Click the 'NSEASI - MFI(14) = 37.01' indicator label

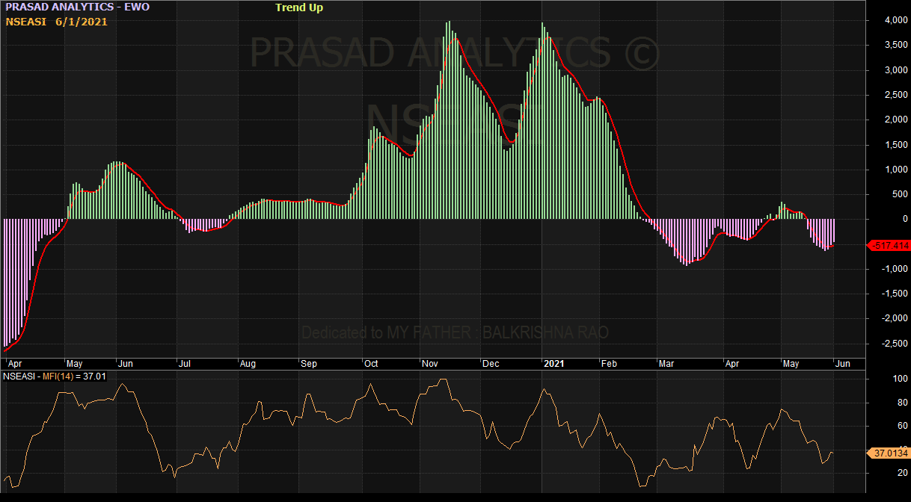[x=55, y=376]
